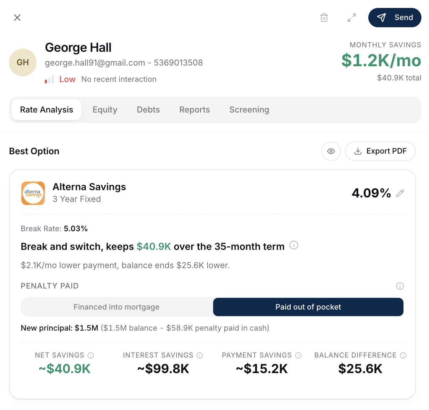Export the best option as PDF
Screen dimensions: 429x410
(380, 151)
